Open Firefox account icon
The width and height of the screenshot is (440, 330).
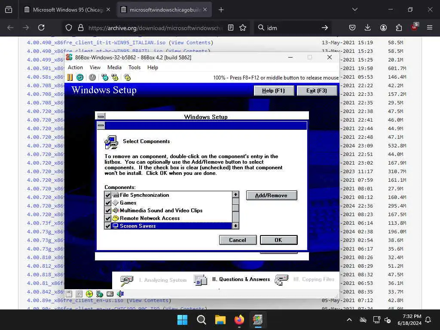[x=383, y=27]
